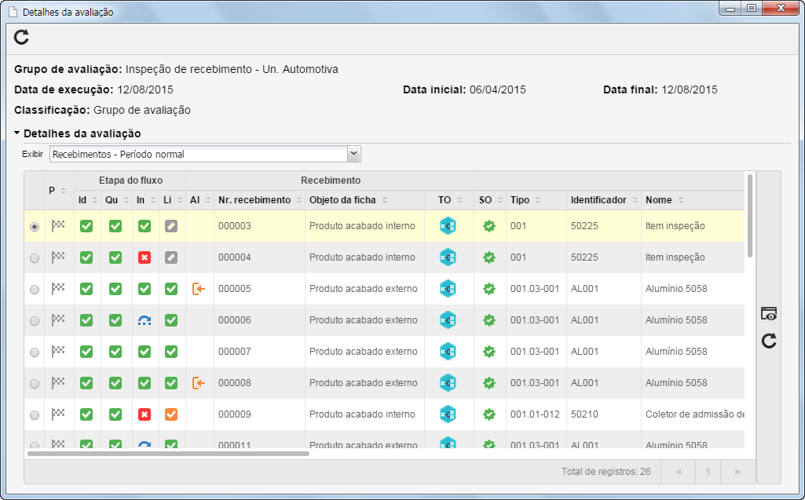Viewport: 805px width, 500px height.
Task: Click page number 1 in pager
Action: point(708,472)
